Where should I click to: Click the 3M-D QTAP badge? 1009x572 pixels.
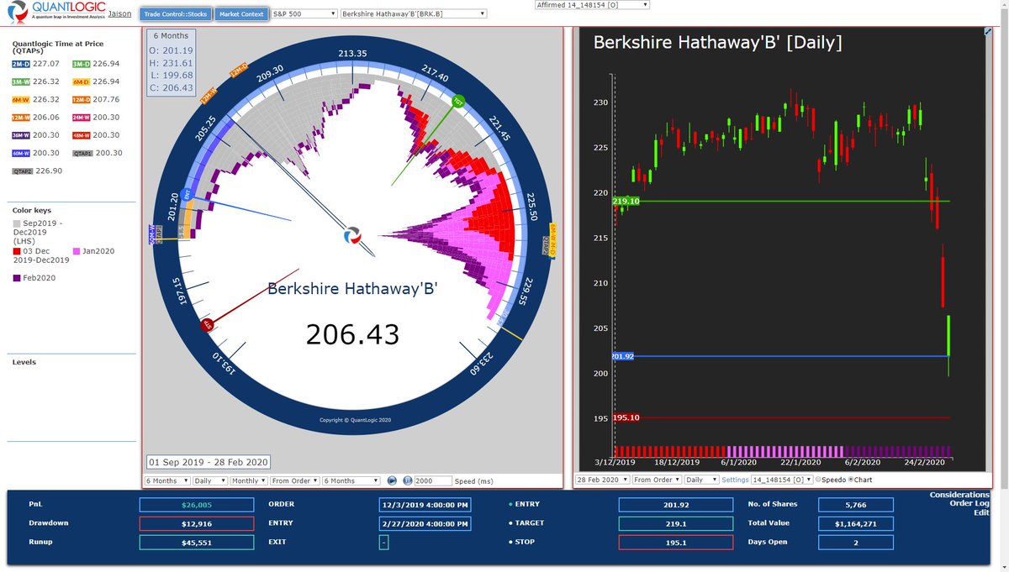(x=82, y=63)
